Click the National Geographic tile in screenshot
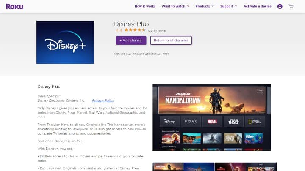The image size is (305, 171). coord(255,122)
